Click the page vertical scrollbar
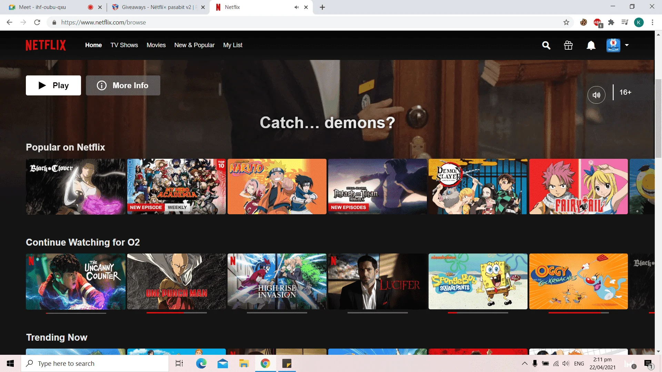Screen dimensions: 662x372 pos(658,119)
